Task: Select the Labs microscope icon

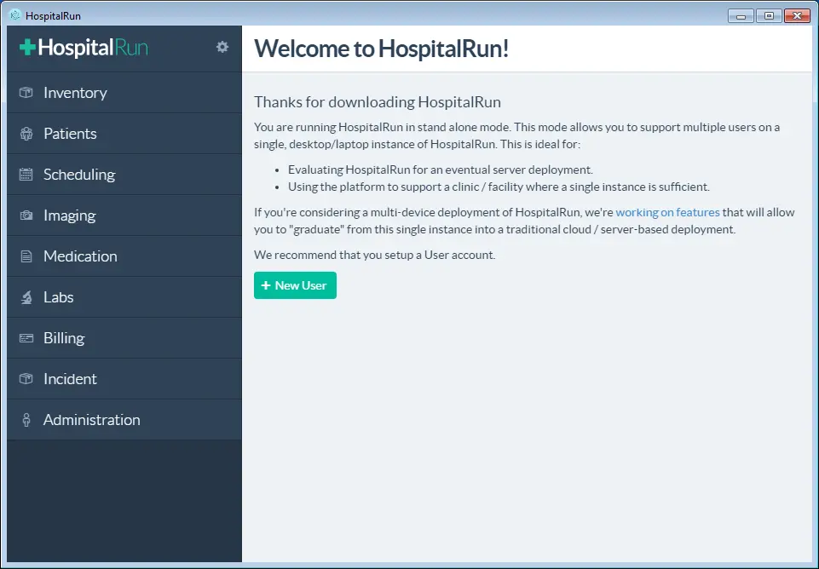Action: tap(26, 296)
